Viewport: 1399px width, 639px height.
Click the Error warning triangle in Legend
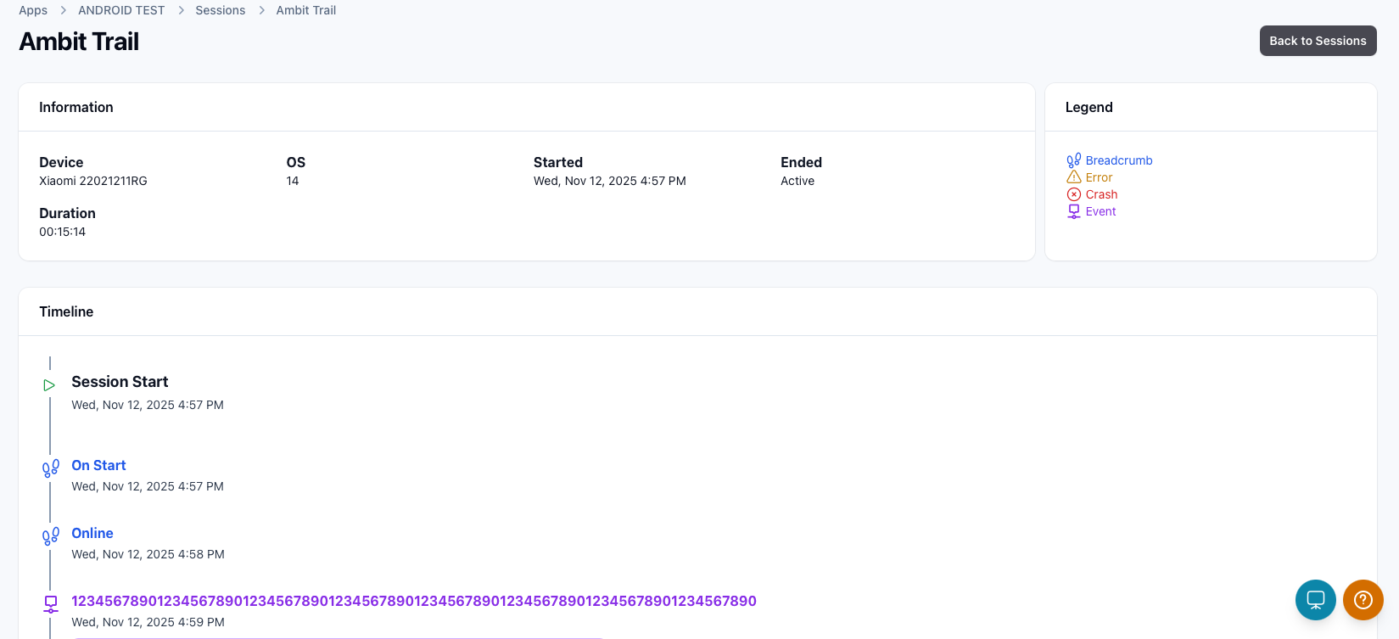pyautogui.click(x=1073, y=177)
